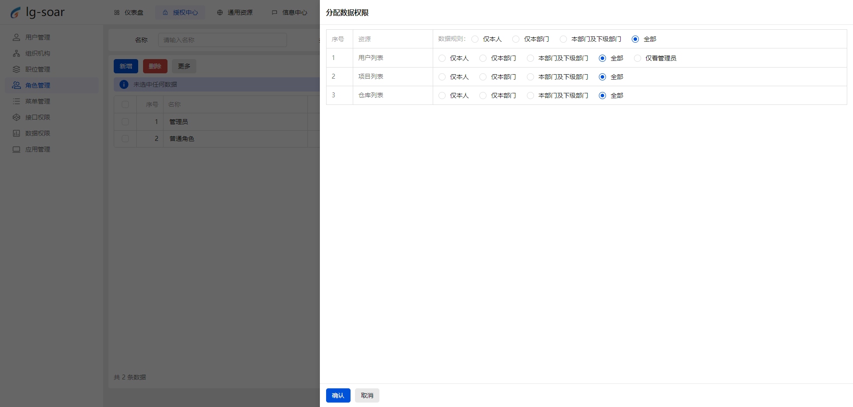853x407 pixels.
Task: Select 仅本人 for 用户列表
Action: pos(442,58)
